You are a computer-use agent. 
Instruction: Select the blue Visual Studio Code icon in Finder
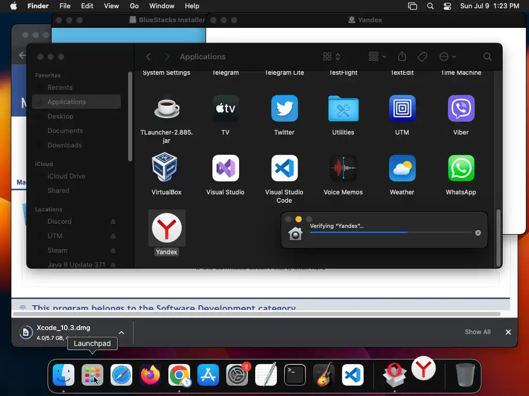285,168
